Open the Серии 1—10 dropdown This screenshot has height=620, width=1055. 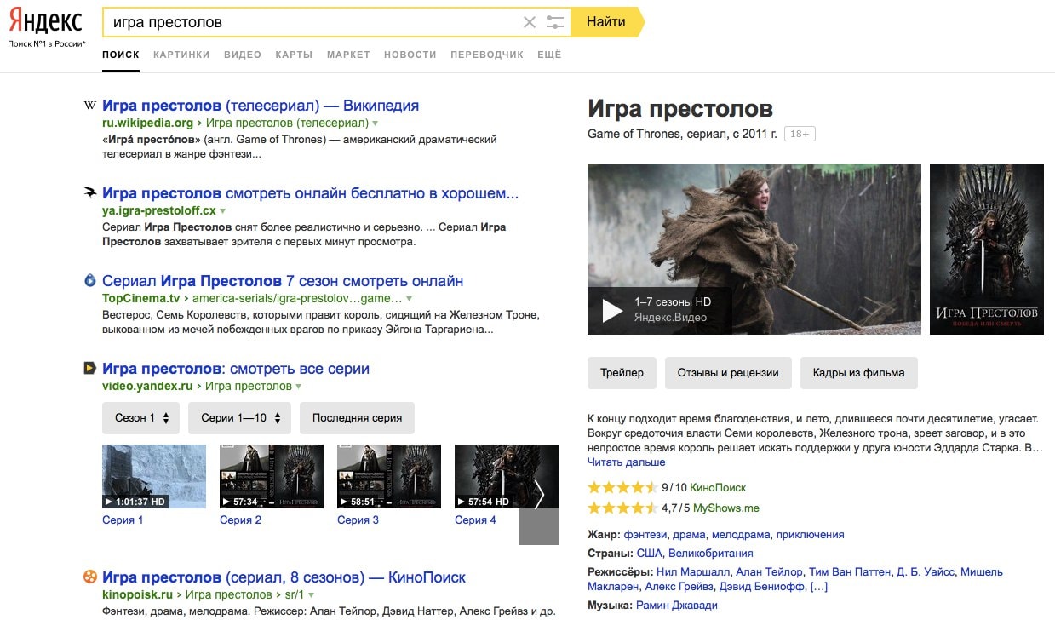coord(240,418)
